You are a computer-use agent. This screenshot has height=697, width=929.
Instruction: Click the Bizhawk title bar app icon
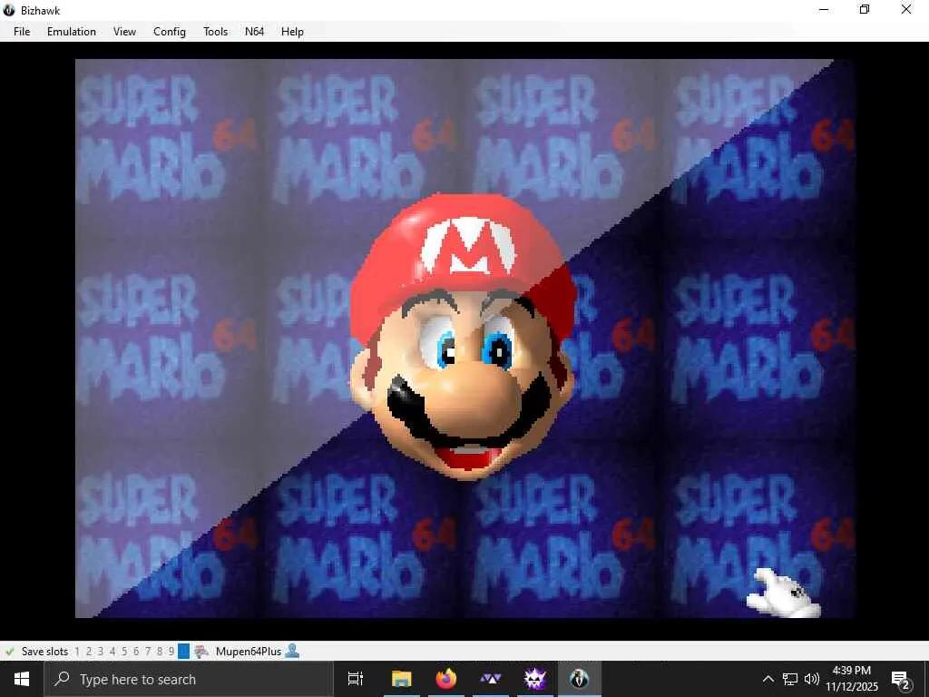tap(9, 10)
